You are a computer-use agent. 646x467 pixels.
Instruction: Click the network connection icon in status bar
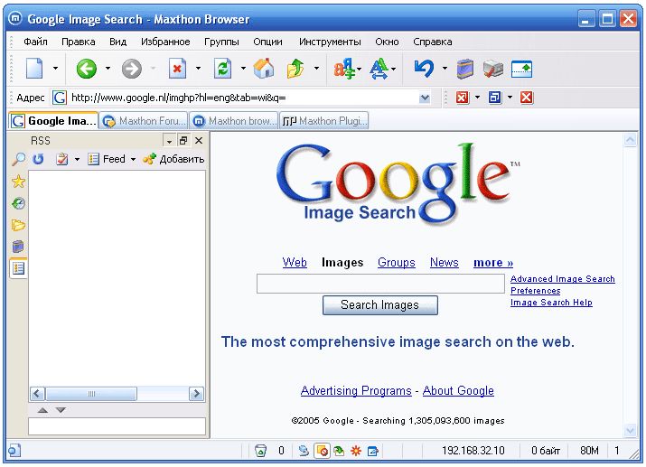point(304,451)
